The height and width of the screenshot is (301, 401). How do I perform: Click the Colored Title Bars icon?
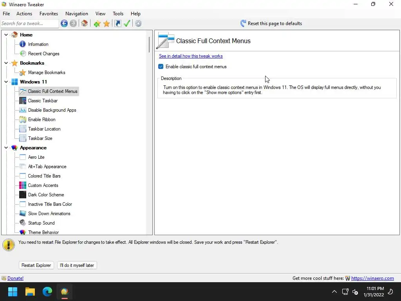tap(22, 176)
